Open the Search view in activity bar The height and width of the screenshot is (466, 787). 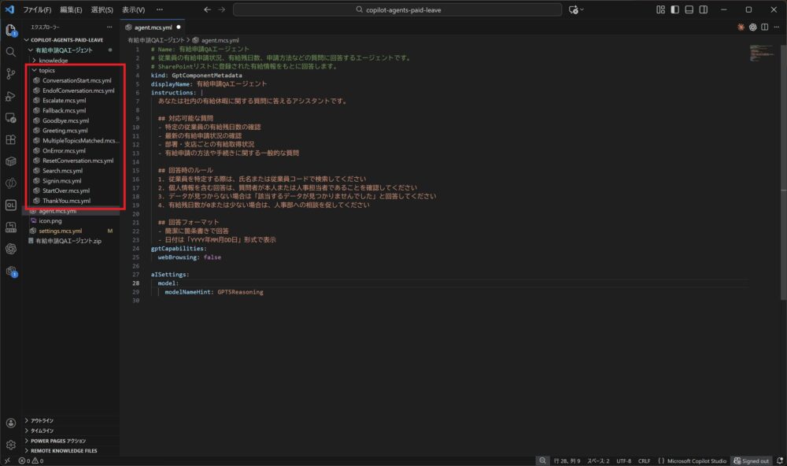(10, 51)
